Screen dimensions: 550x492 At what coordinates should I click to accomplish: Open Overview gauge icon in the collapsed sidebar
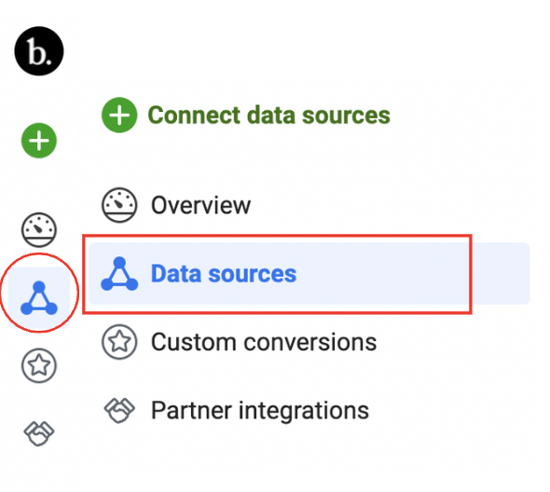click(39, 230)
